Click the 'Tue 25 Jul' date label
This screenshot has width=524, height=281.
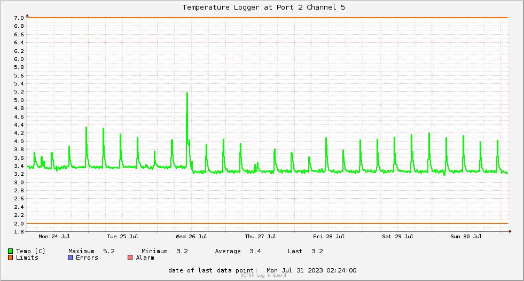click(123, 237)
